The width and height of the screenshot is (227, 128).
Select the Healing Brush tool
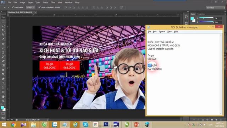point(3,43)
